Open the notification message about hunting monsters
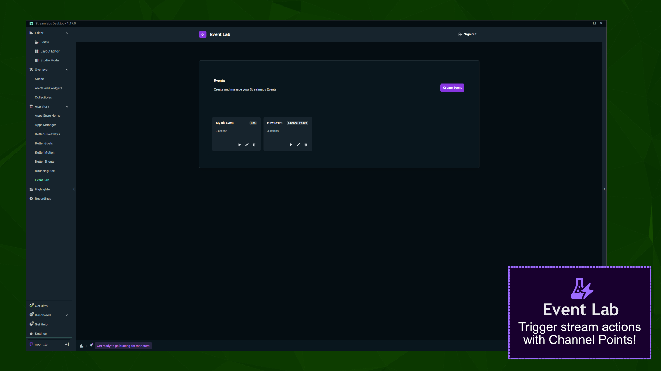Screen dimensions: 661x371 pos(123,346)
